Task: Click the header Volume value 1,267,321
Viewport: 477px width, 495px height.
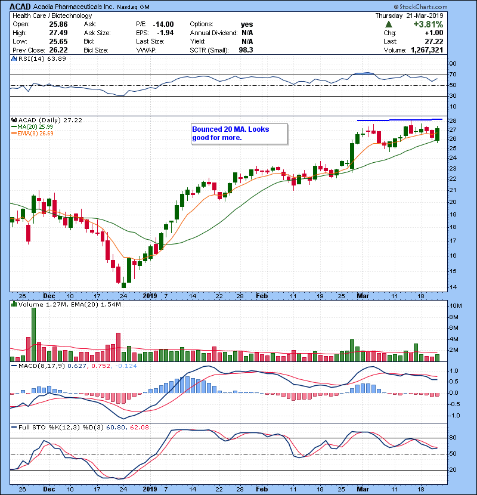Action: coord(427,50)
